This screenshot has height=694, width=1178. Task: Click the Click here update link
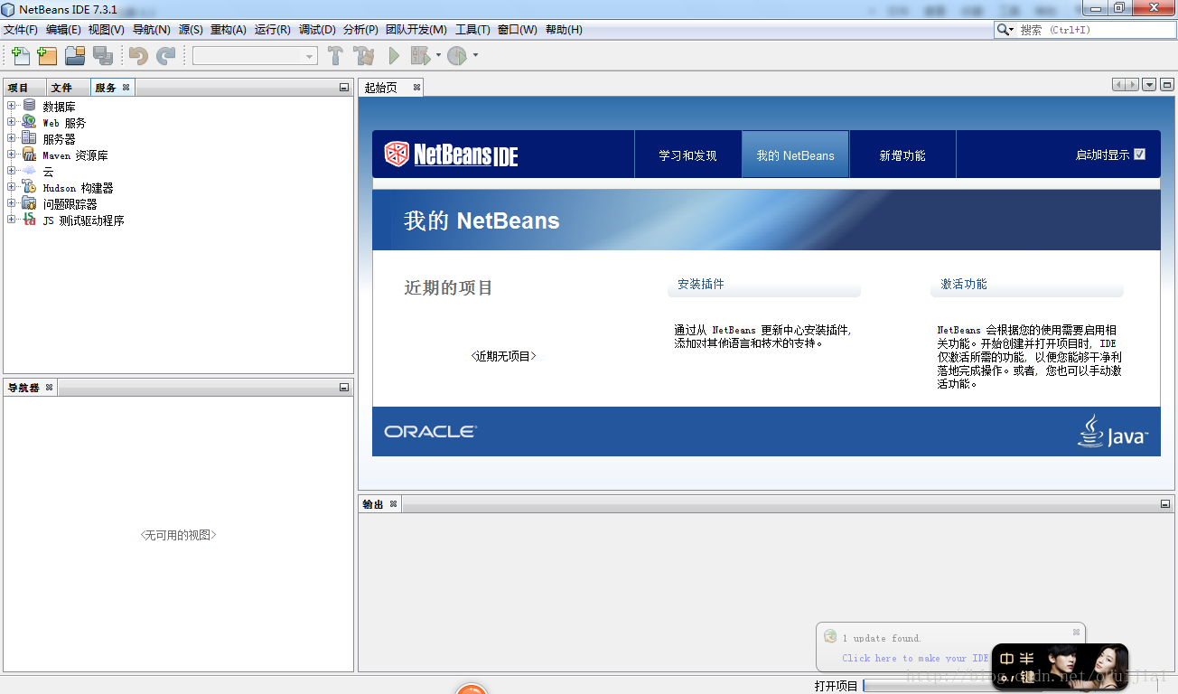[915, 658]
